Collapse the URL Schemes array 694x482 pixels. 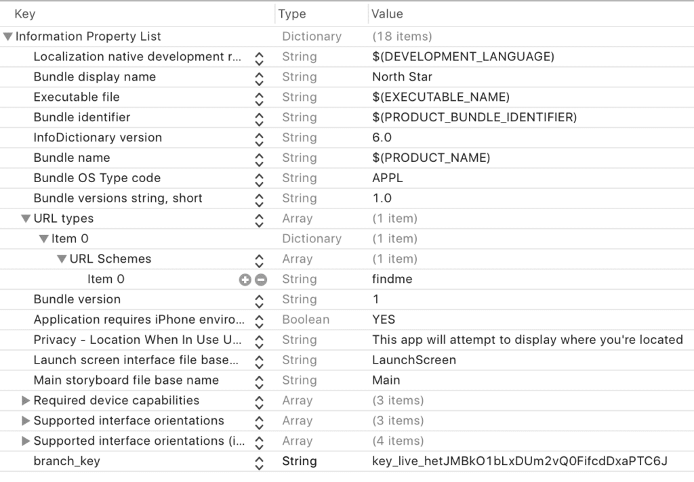point(62,259)
